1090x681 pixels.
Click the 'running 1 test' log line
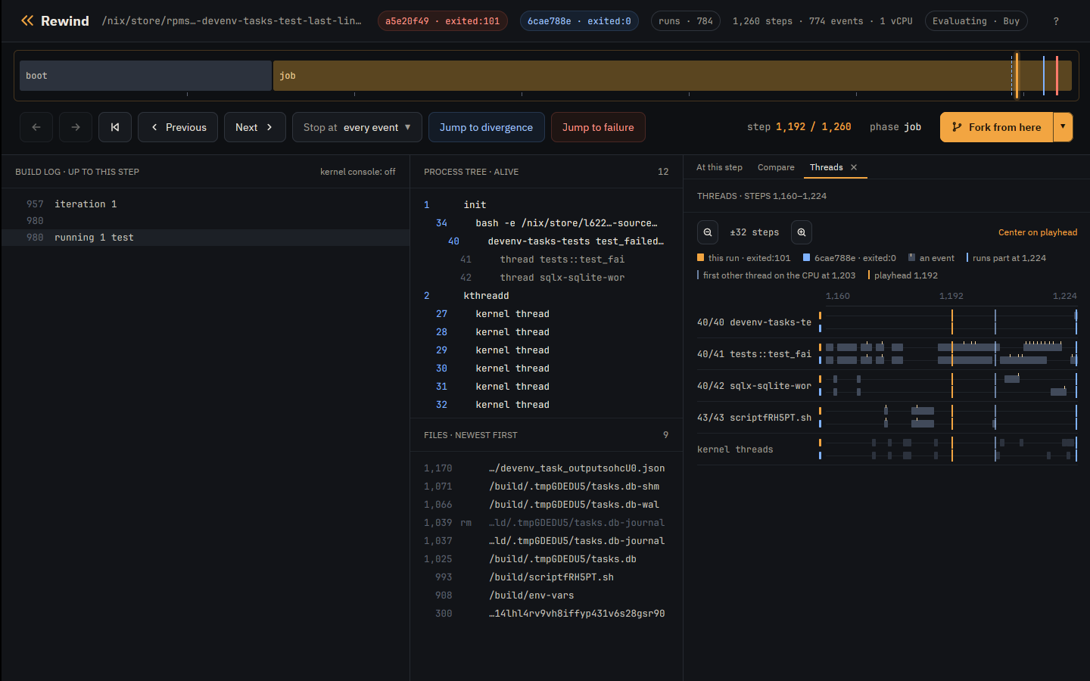coord(206,238)
